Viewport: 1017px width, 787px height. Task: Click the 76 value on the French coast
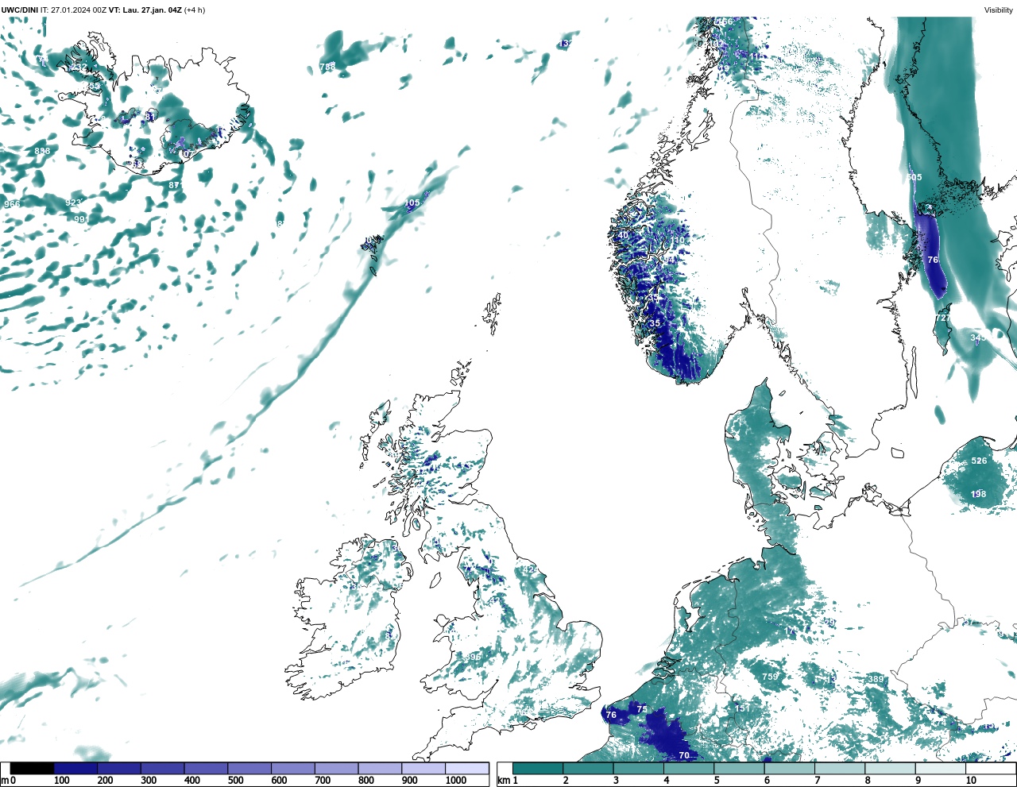pyautogui.click(x=611, y=715)
